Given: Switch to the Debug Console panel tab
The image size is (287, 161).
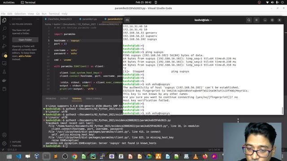Looking at the screenshot, I should coord(94,98).
